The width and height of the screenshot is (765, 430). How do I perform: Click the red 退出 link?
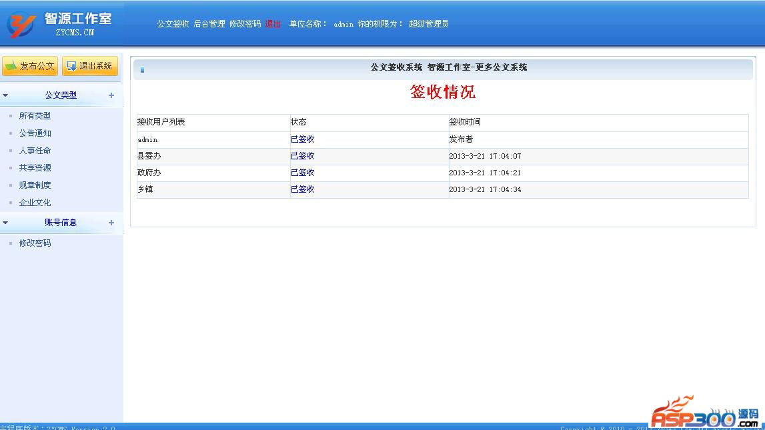click(x=273, y=24)
